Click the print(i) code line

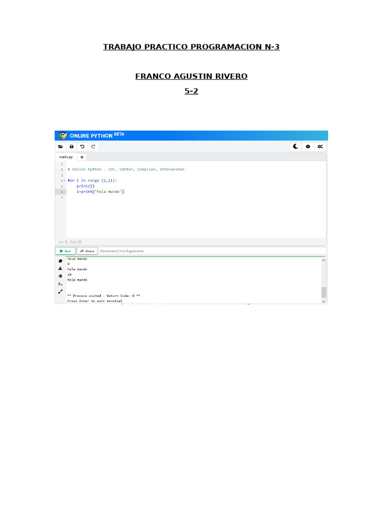pyautogui.click(x=85, y=186)
